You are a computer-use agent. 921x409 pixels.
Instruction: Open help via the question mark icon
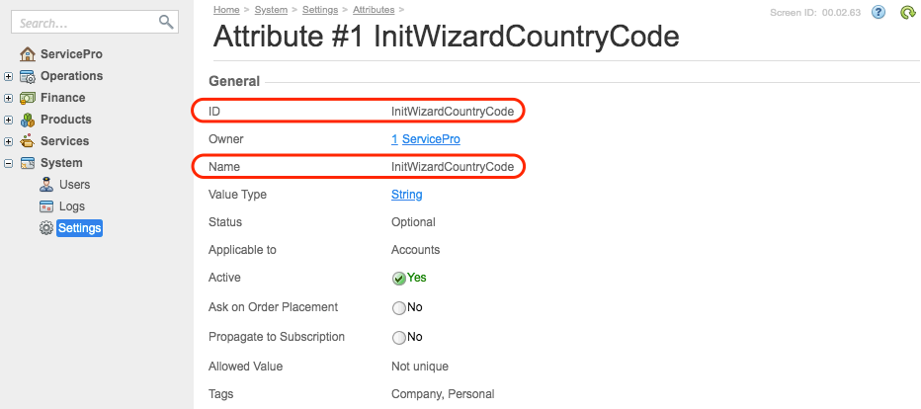pyautogui.click(x=879, y=12)
